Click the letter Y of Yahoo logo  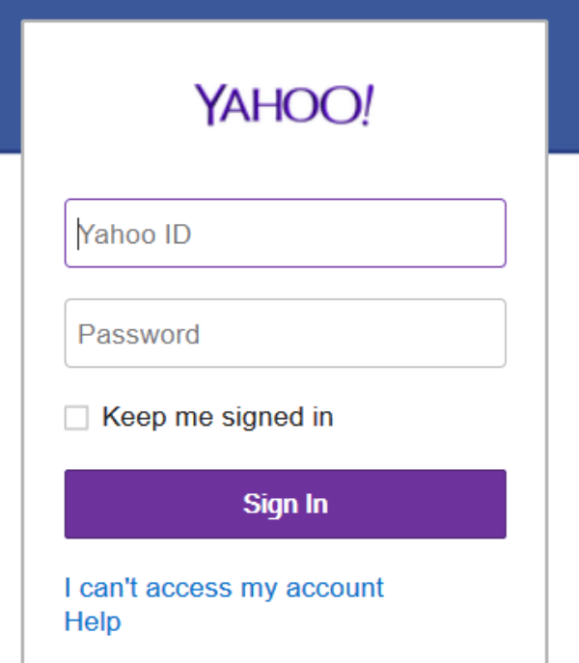point(210,102)
